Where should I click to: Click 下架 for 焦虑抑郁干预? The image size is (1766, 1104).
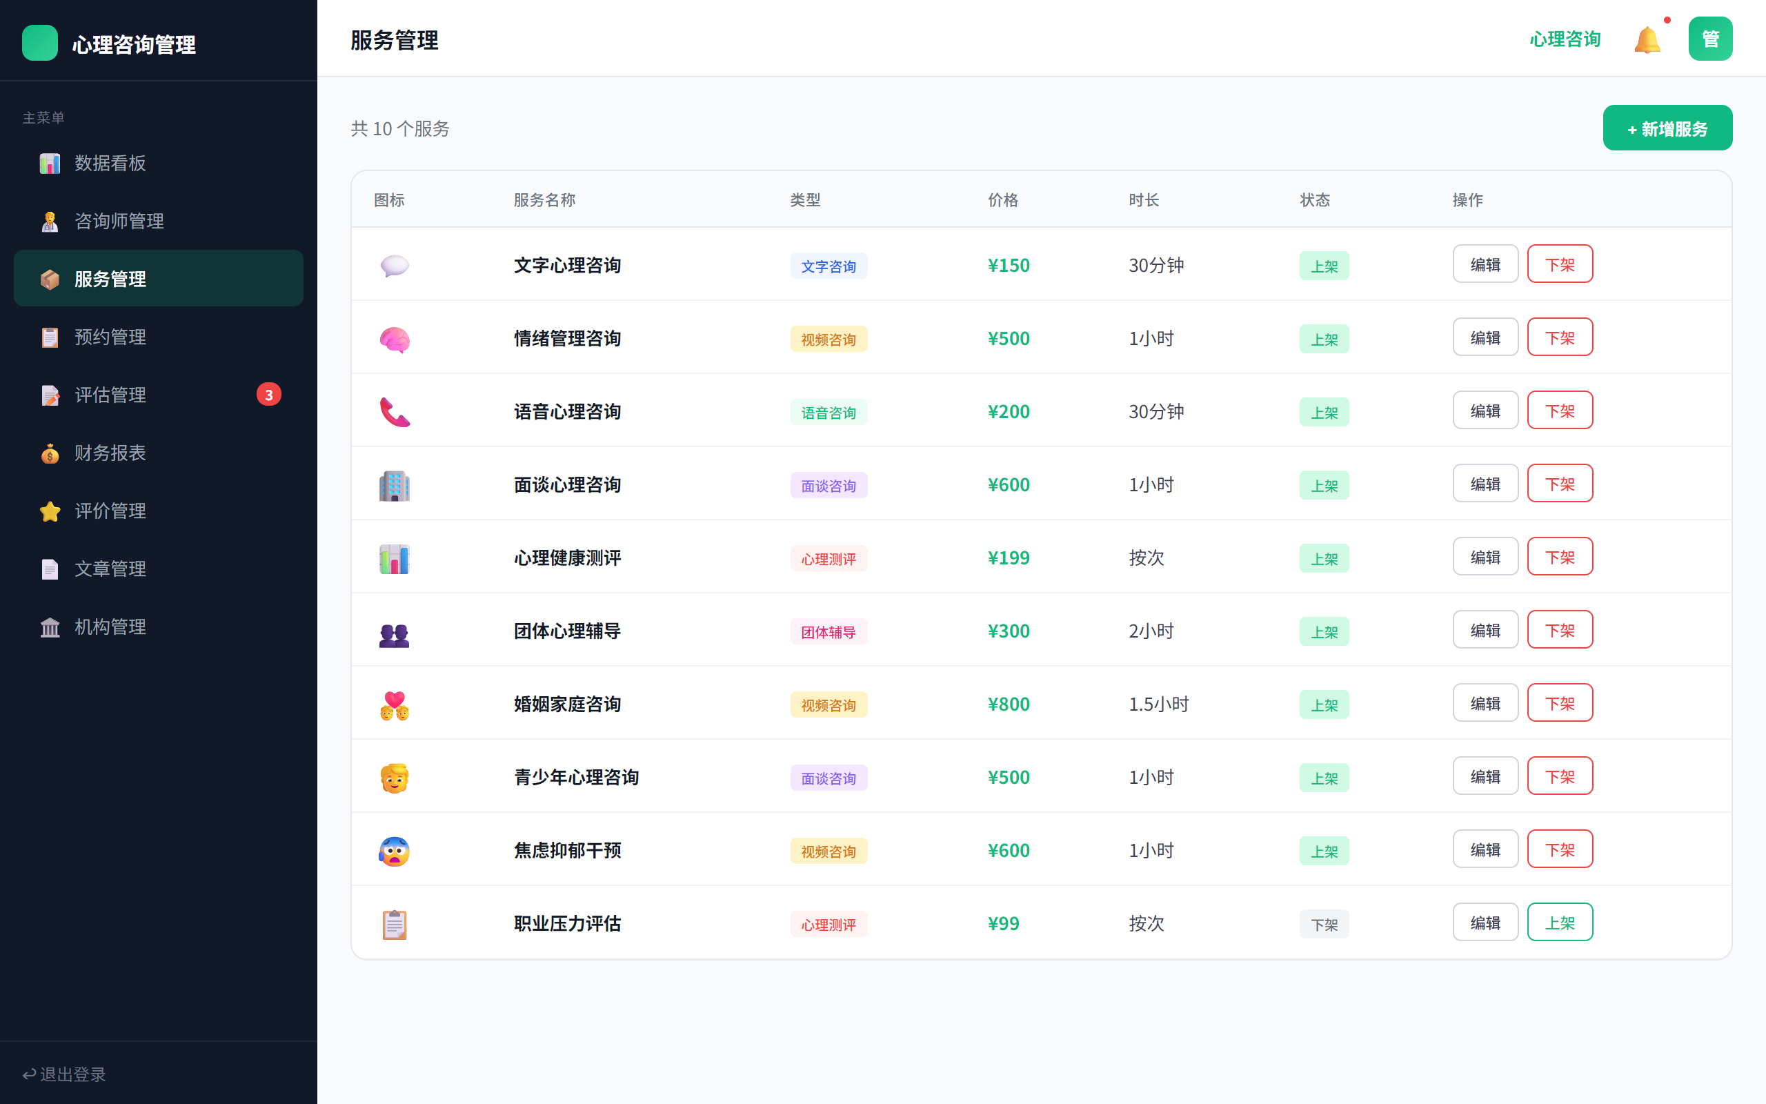pyautogui.click(x=1560, y=849)
